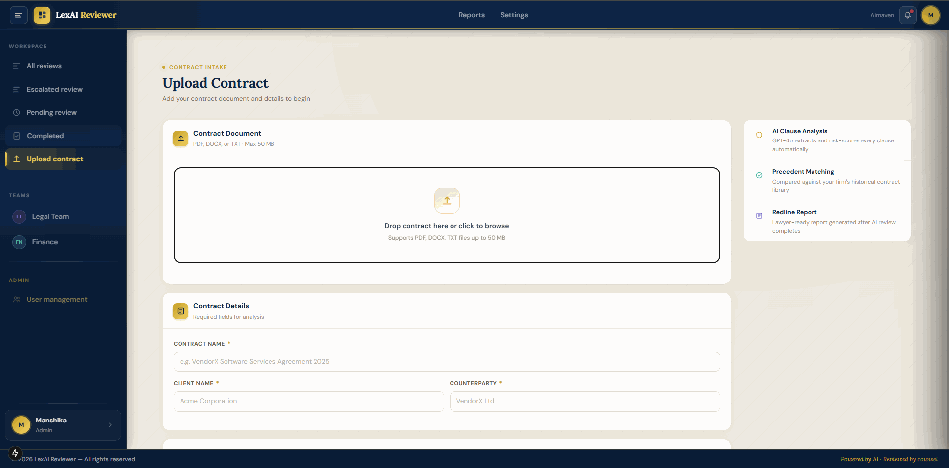Select the LT Legal Team badge
949x468 pixels.
click(19, 217)
